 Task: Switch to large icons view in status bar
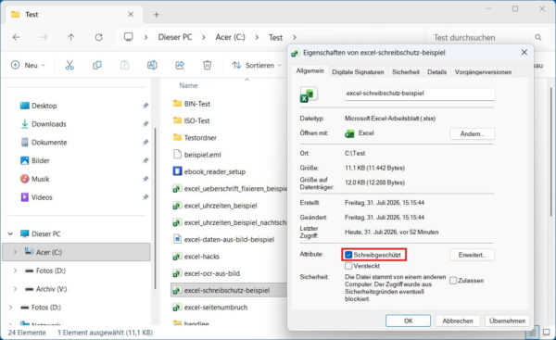[x=547, y=333]
